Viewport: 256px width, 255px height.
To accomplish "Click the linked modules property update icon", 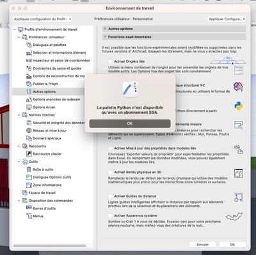I will click(238, 150).
